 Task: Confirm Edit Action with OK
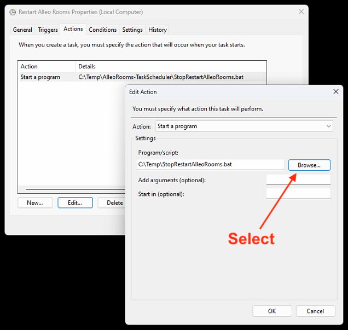(x=272, y=311)
